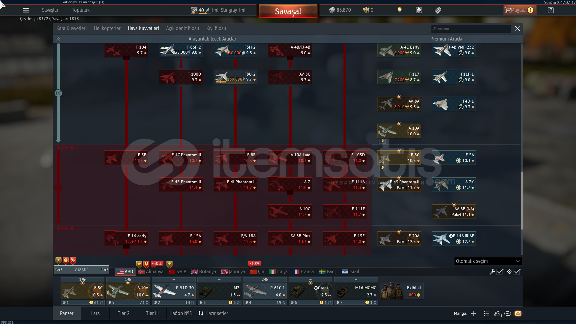Click the glowing mail envelope icon

(x=518, y=313)
